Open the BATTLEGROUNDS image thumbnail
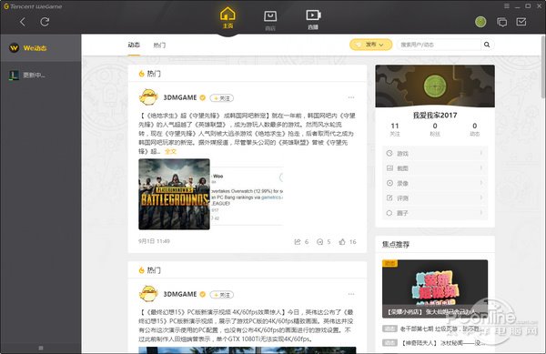The width and height of the screenshot is (546, 354). click(174, 194)
